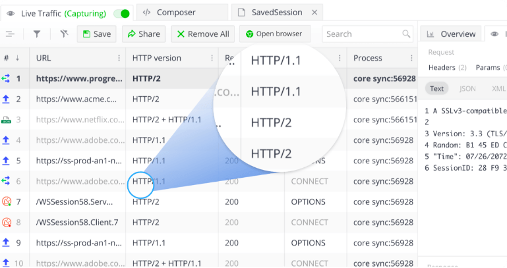Image resolution: width=507 pixels, height=268 pixels.
Task: Close the SavedSession tab
Action: [314, 13]
